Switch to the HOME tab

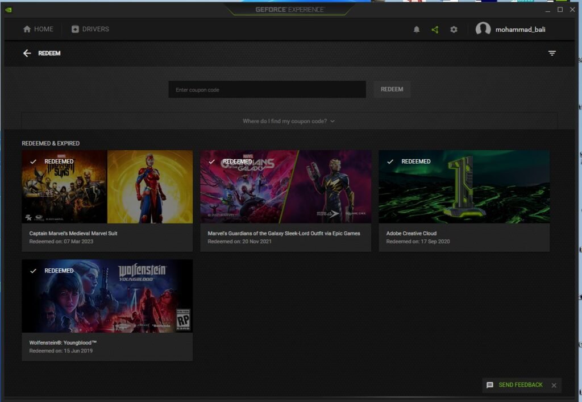[x=38, y=29]
